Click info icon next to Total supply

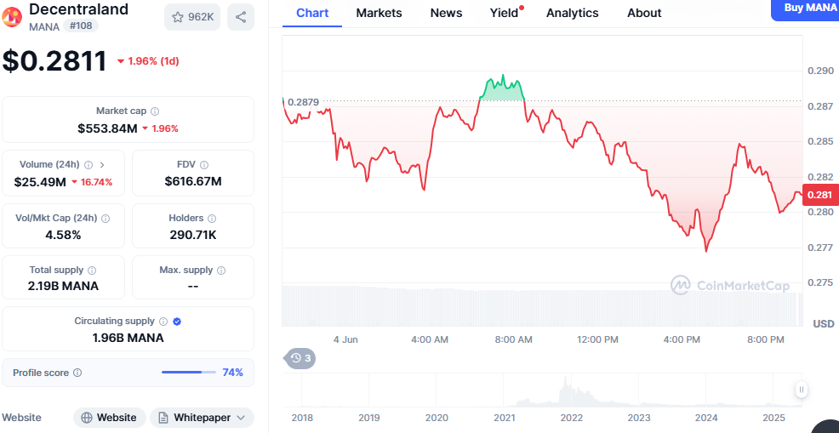pyautogui.click(x=92, y=271)
